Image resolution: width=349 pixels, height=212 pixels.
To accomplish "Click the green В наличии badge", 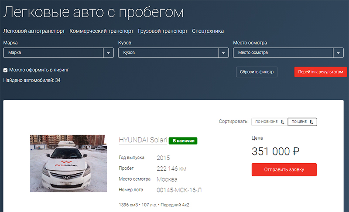I will (x=183, y=141).
